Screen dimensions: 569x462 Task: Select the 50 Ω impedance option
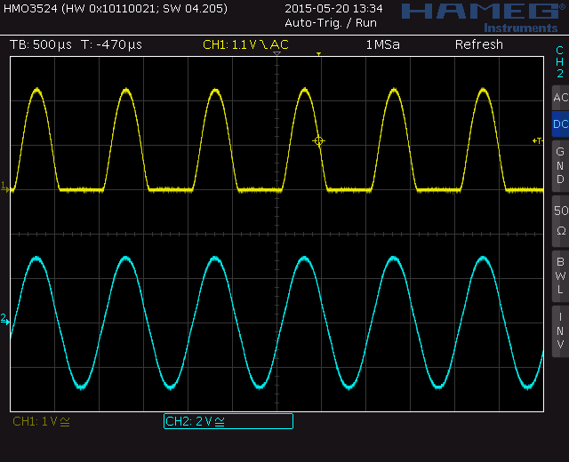click(560, 220)
